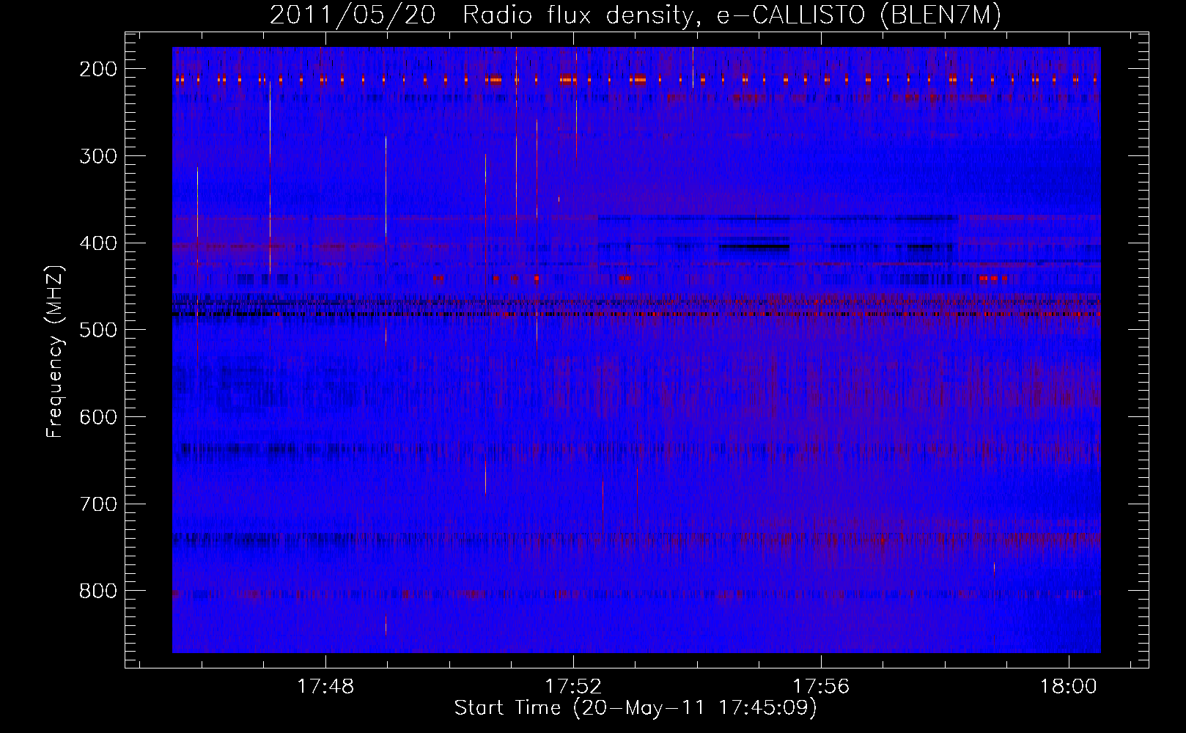The height and width of the screenshot is (733, 1186).
Task: Click the 400 frequency tick label
Action: [97, 243]
